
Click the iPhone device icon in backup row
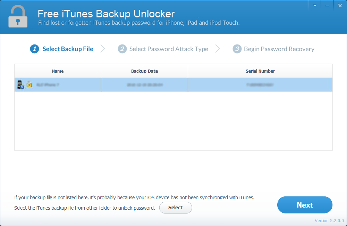click(x=20, y=84)
